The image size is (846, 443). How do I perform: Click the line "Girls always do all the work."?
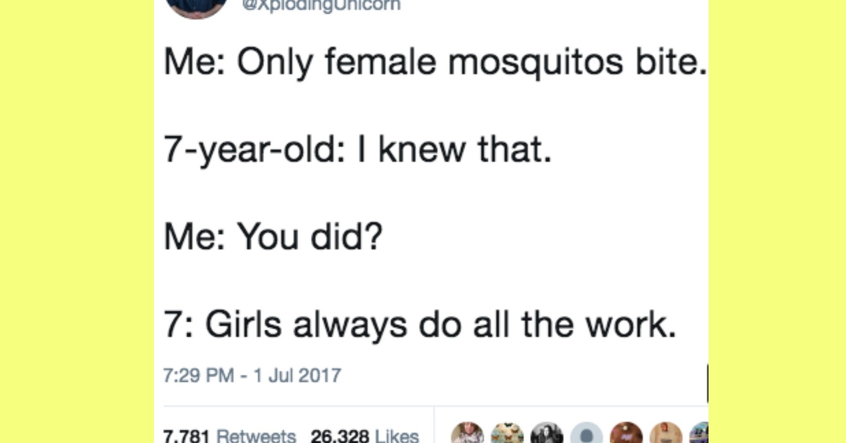point(441,325)
